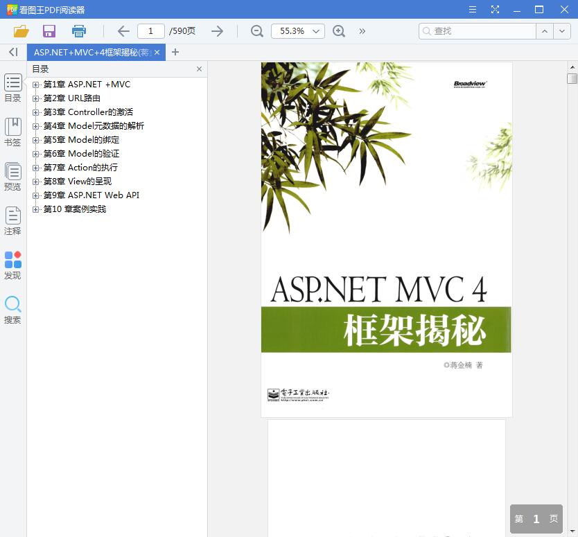Click the page number input field
This screenshot has width=578, height=537.
[151, 31]
